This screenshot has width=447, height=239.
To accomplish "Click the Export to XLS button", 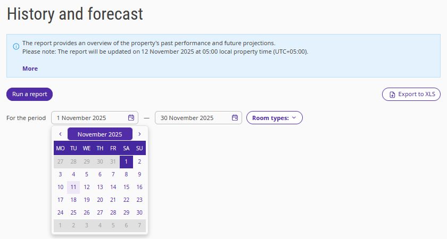I will [x=411, y=94].
